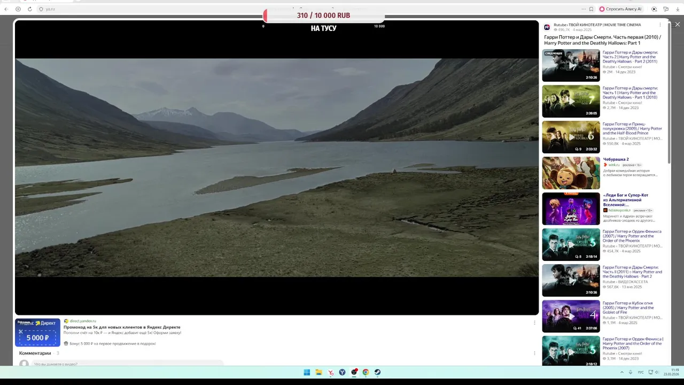Close the video overlay with X
This screenshot has height=385, width=684.
(678, 24)
